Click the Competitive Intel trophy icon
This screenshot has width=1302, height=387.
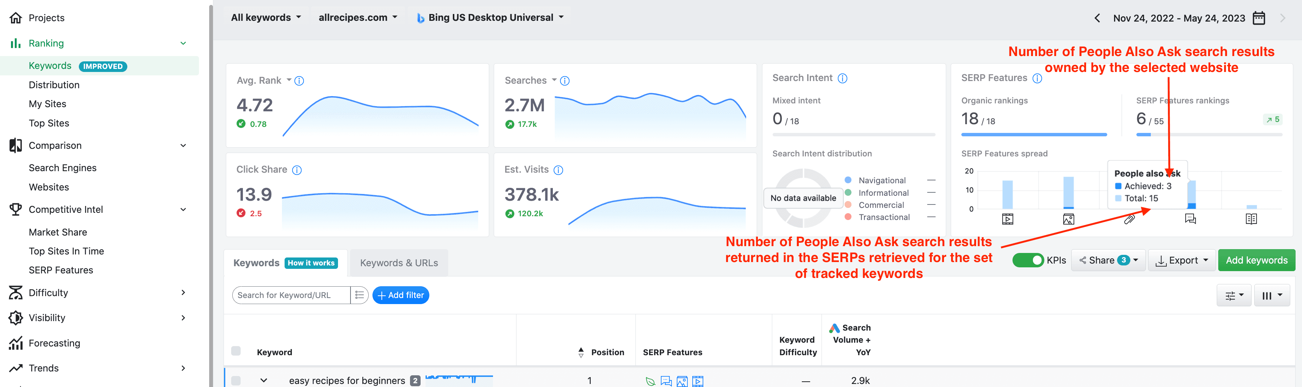click(16, 209)
